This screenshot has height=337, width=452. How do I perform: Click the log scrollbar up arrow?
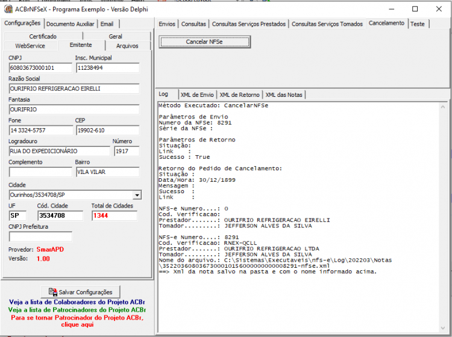[x=442, y=107]
